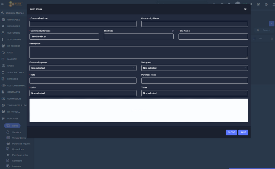
Task: Click the Close button in dialog footer
Action: [231, 133]
